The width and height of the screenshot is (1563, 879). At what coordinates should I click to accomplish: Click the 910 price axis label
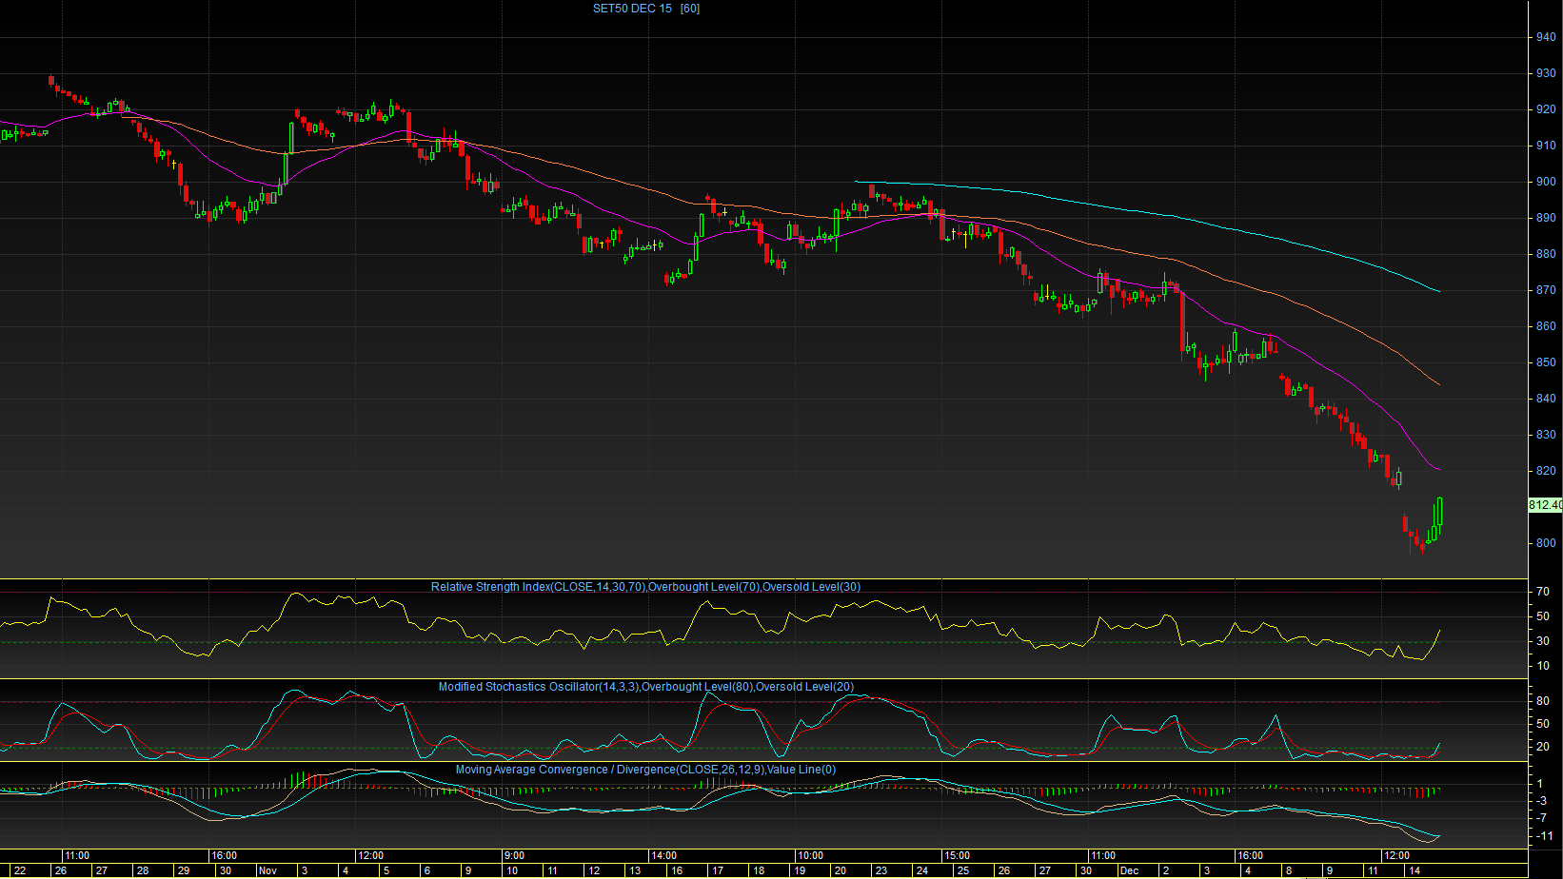point(1545,146)
